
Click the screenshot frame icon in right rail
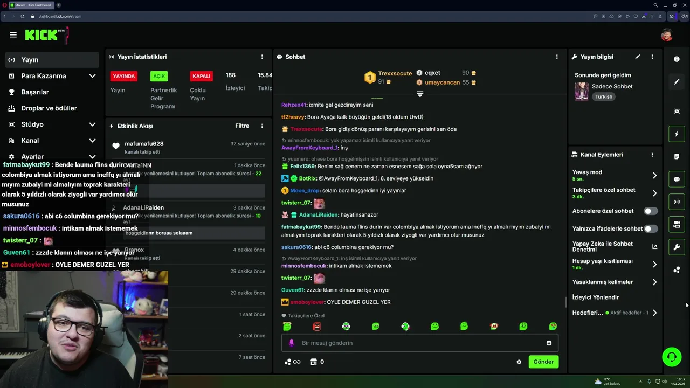pyautogui.click(x=677, y=111)
